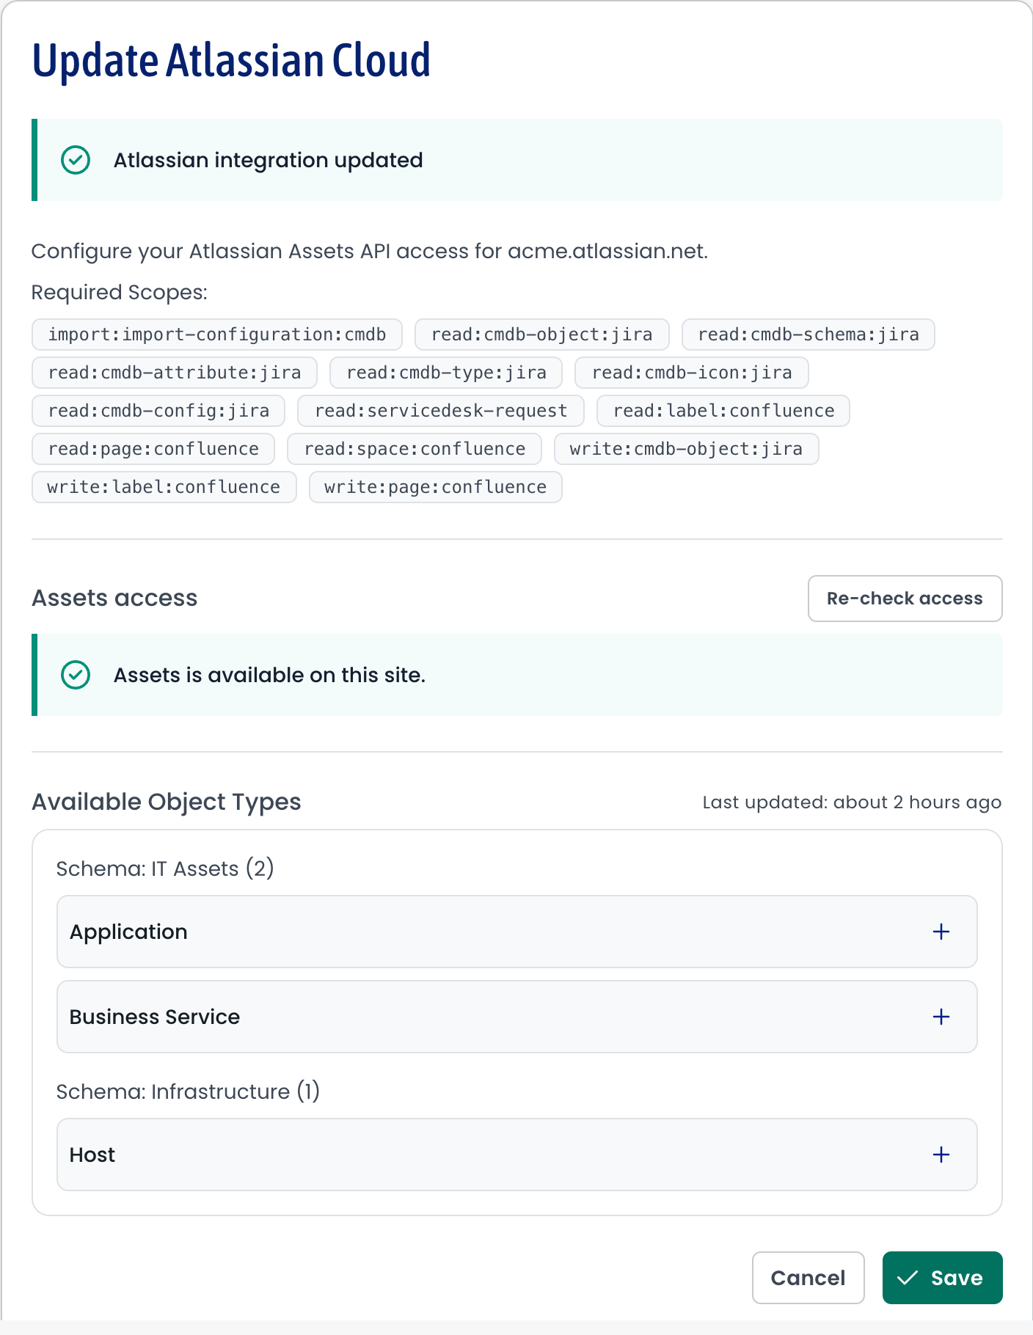Expand the Application object type plus icon
This screenshot has height=1335, width=1033.
click(x=941, y=932)
